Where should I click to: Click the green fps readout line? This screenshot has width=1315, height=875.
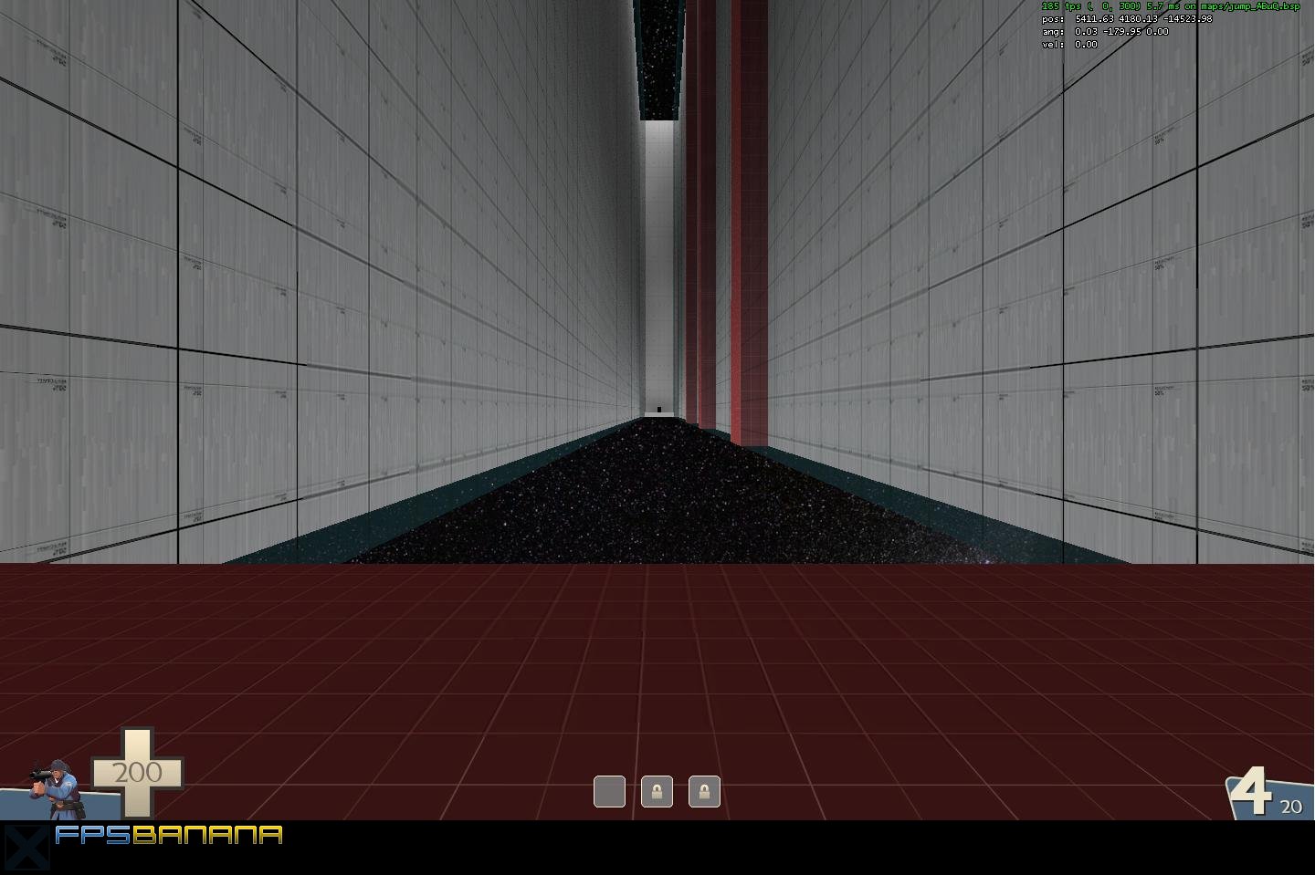1170,6
